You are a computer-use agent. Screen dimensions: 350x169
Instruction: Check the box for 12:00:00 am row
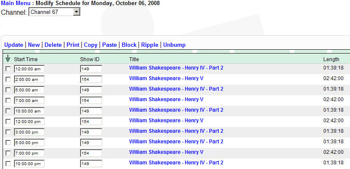coord(8,69)
